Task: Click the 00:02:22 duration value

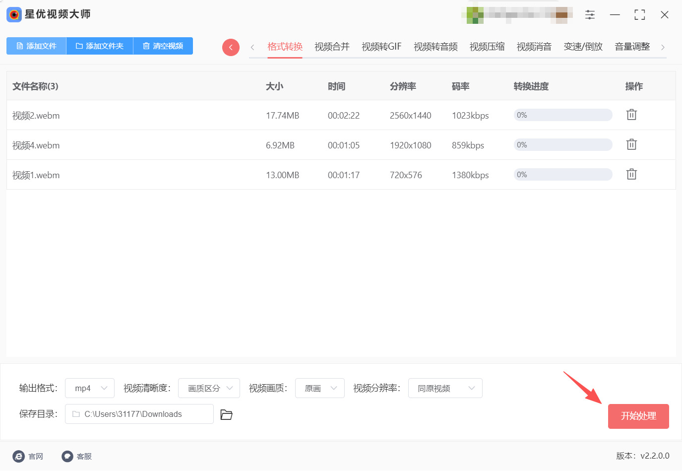Action: 344,116
